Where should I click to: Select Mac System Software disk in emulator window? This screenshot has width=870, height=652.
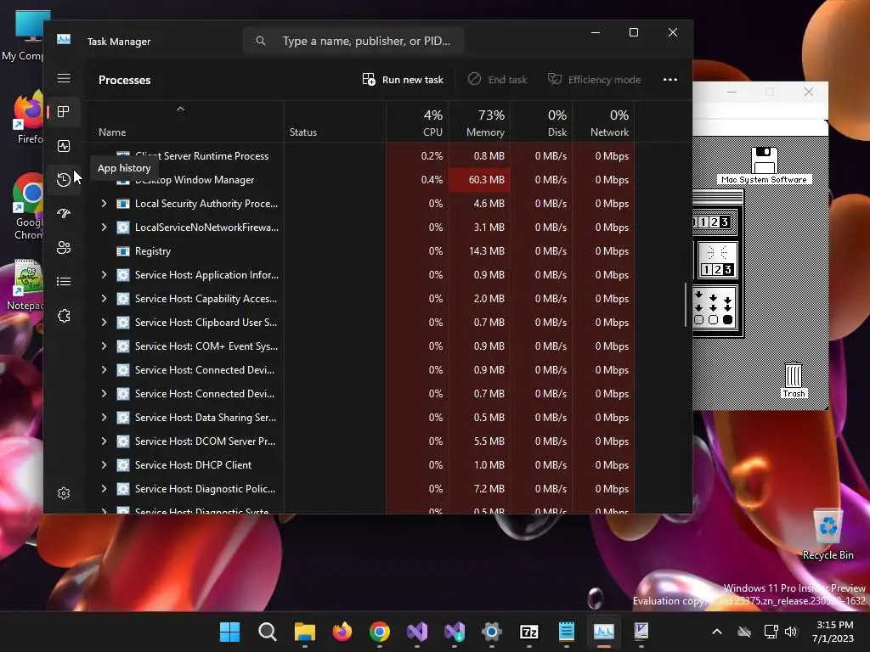[x=764, y=166]
